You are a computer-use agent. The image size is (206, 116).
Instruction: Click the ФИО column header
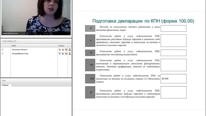(x=34, y=46)
